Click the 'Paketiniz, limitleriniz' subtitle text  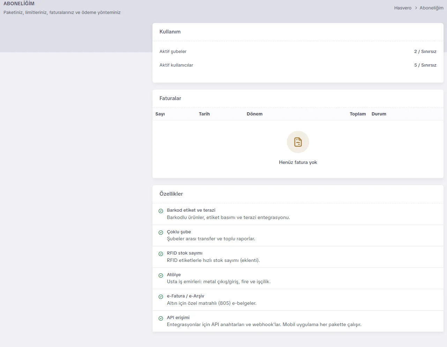click(62, 13)
